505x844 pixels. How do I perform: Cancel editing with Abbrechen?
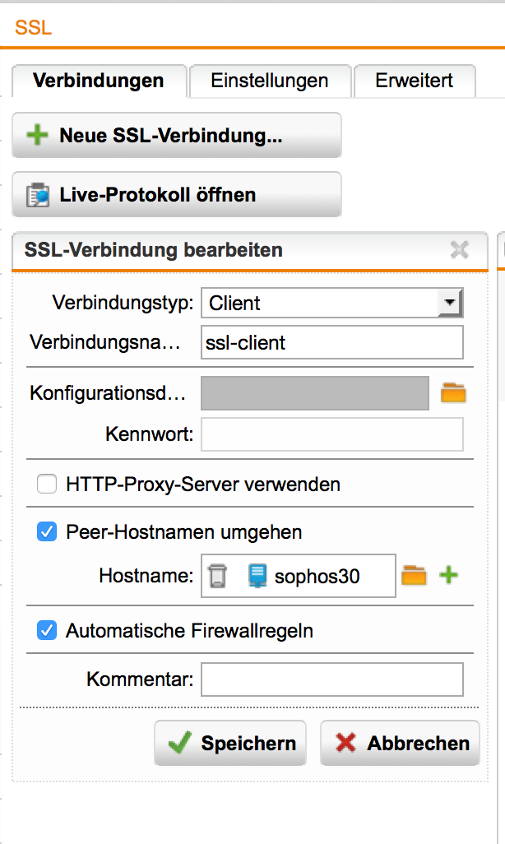coord(400,743)
